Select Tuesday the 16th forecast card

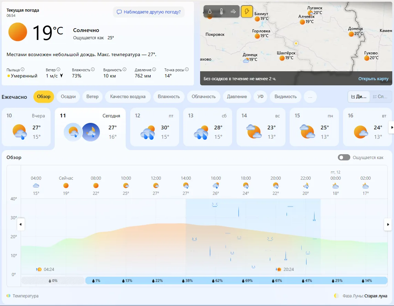click(367, 127)
